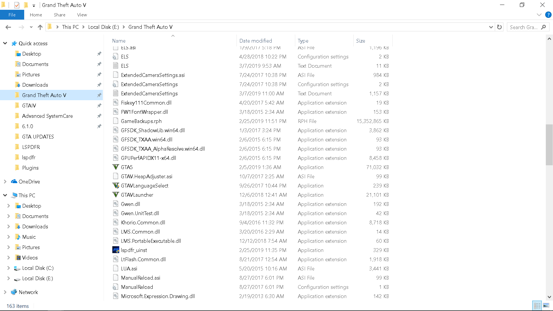This screenshot has width=553, height=311.
Task: Open the View ribbon tab
Action: coord(82,15)
